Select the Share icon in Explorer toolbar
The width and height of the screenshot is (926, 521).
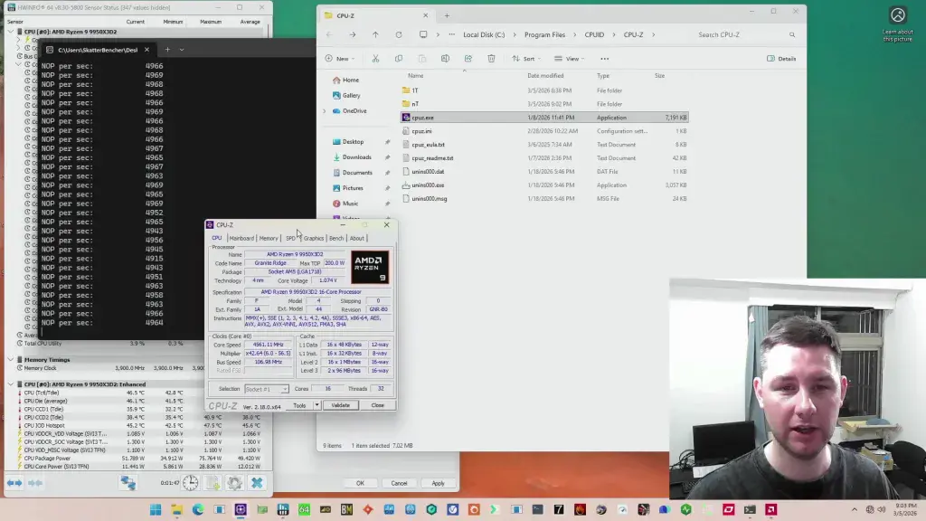coord(468,58)
